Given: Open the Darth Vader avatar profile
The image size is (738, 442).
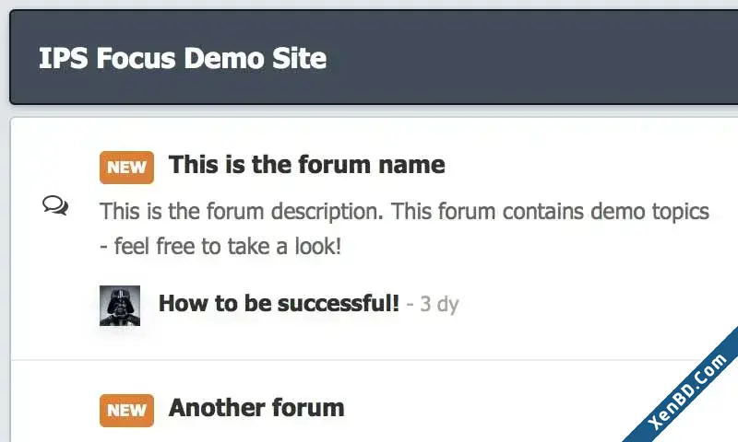Looking at the screenshot, I should (120, 306).
